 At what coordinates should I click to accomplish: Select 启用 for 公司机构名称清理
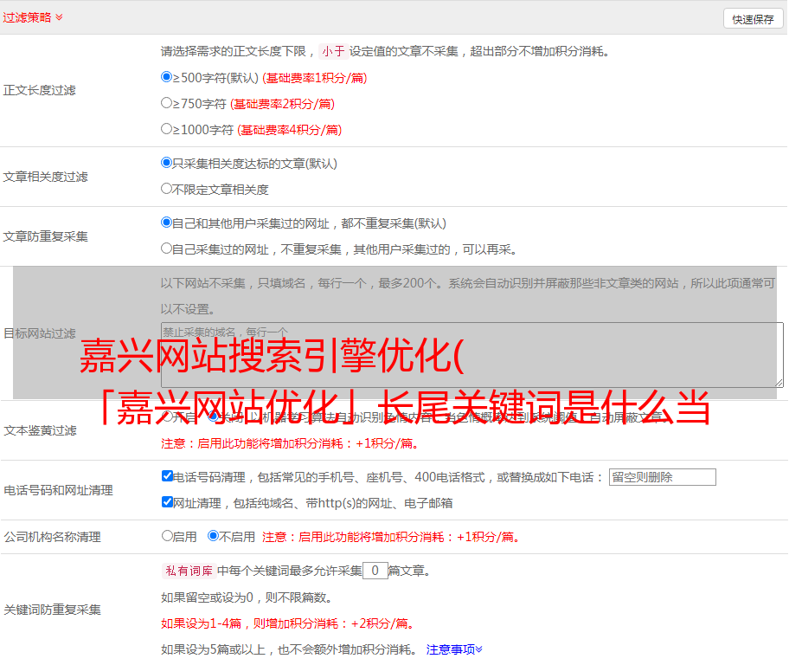(167, 535)
